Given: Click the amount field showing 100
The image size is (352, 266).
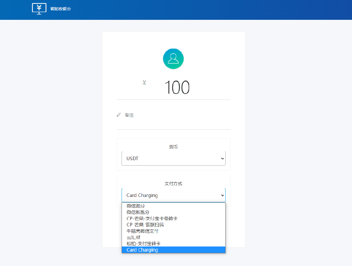Looking at the screenshot, I should (x=177, y=87).
